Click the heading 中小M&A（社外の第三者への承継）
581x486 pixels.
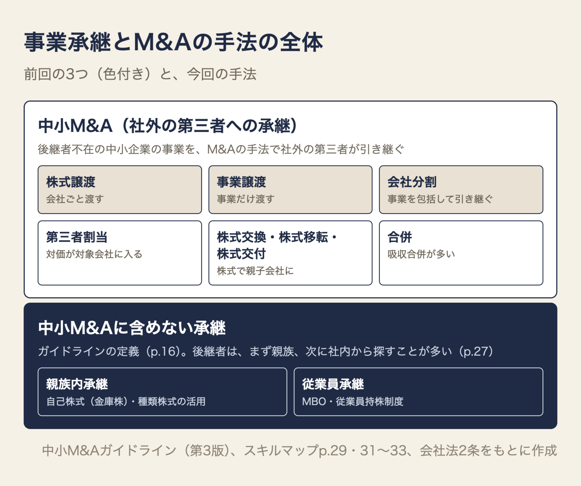168,126
